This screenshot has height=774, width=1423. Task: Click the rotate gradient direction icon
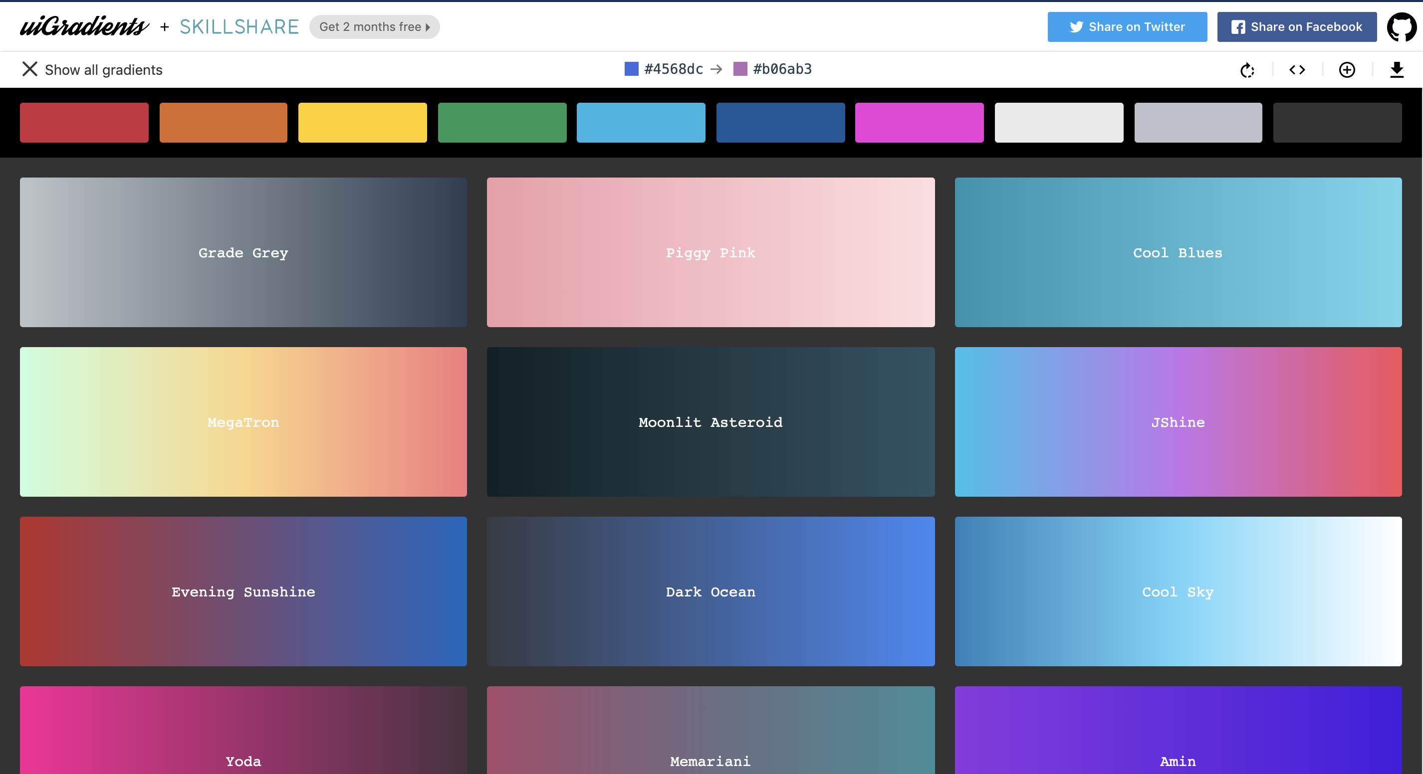[x=1247, y=70]
